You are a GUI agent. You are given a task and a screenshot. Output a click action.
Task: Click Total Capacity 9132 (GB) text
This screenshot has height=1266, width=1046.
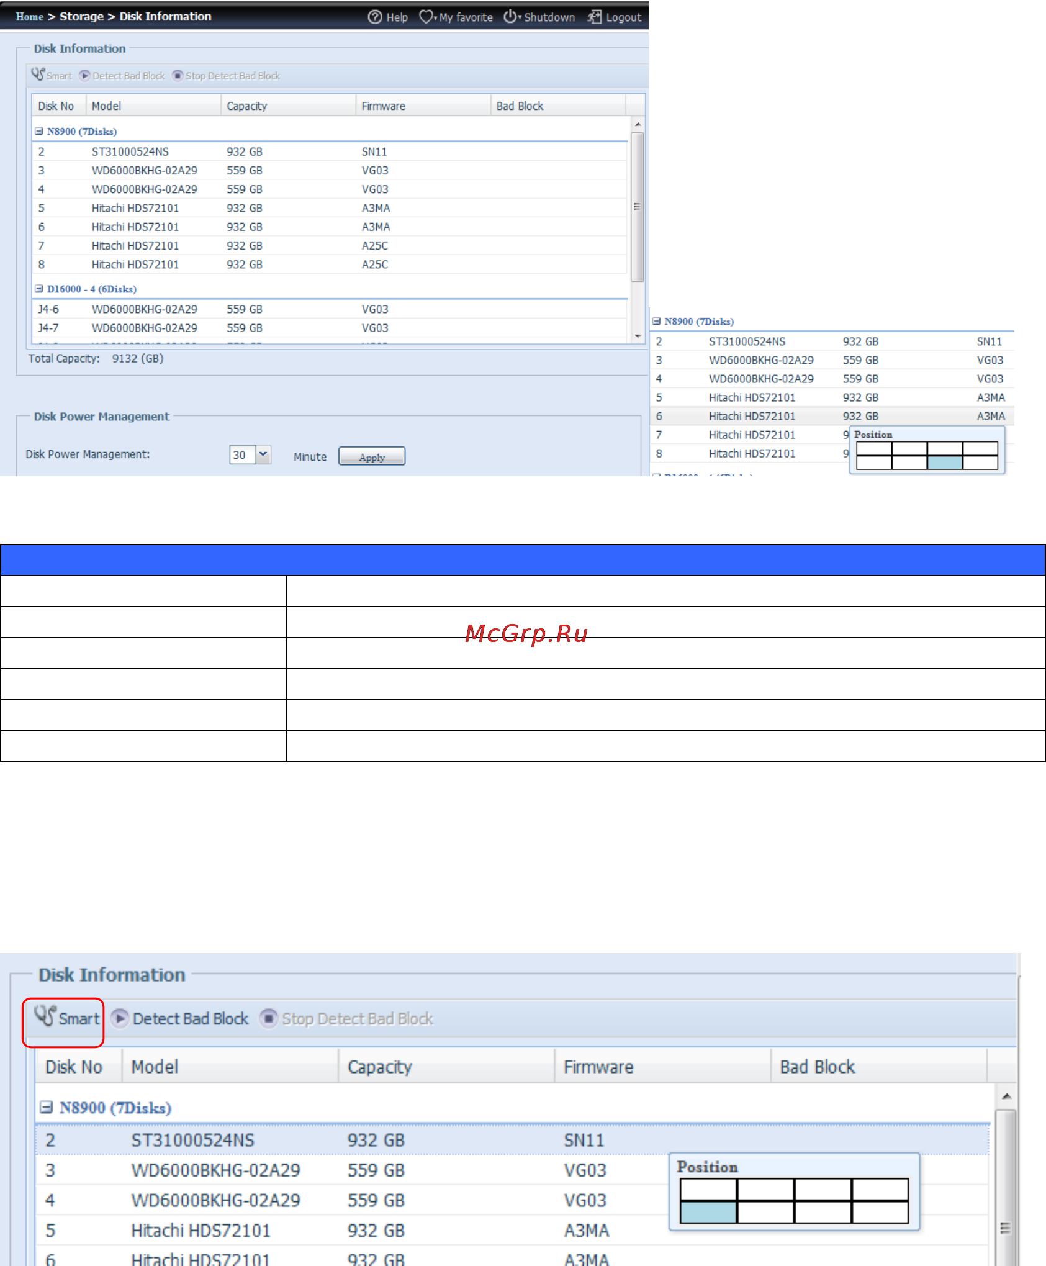pos(96,358)
